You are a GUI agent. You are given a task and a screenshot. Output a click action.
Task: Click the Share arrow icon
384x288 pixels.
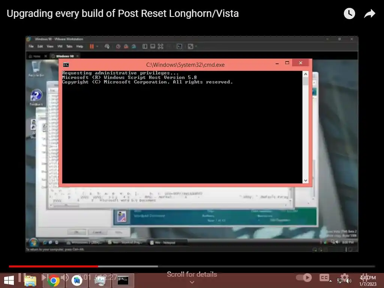369,13
